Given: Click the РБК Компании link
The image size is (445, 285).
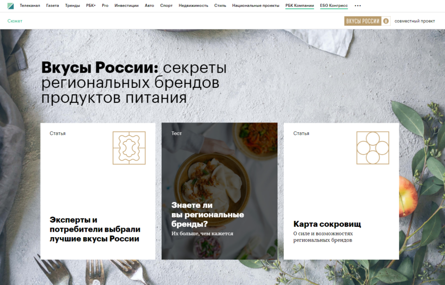Looking at the screenshot, I should 300,6.
